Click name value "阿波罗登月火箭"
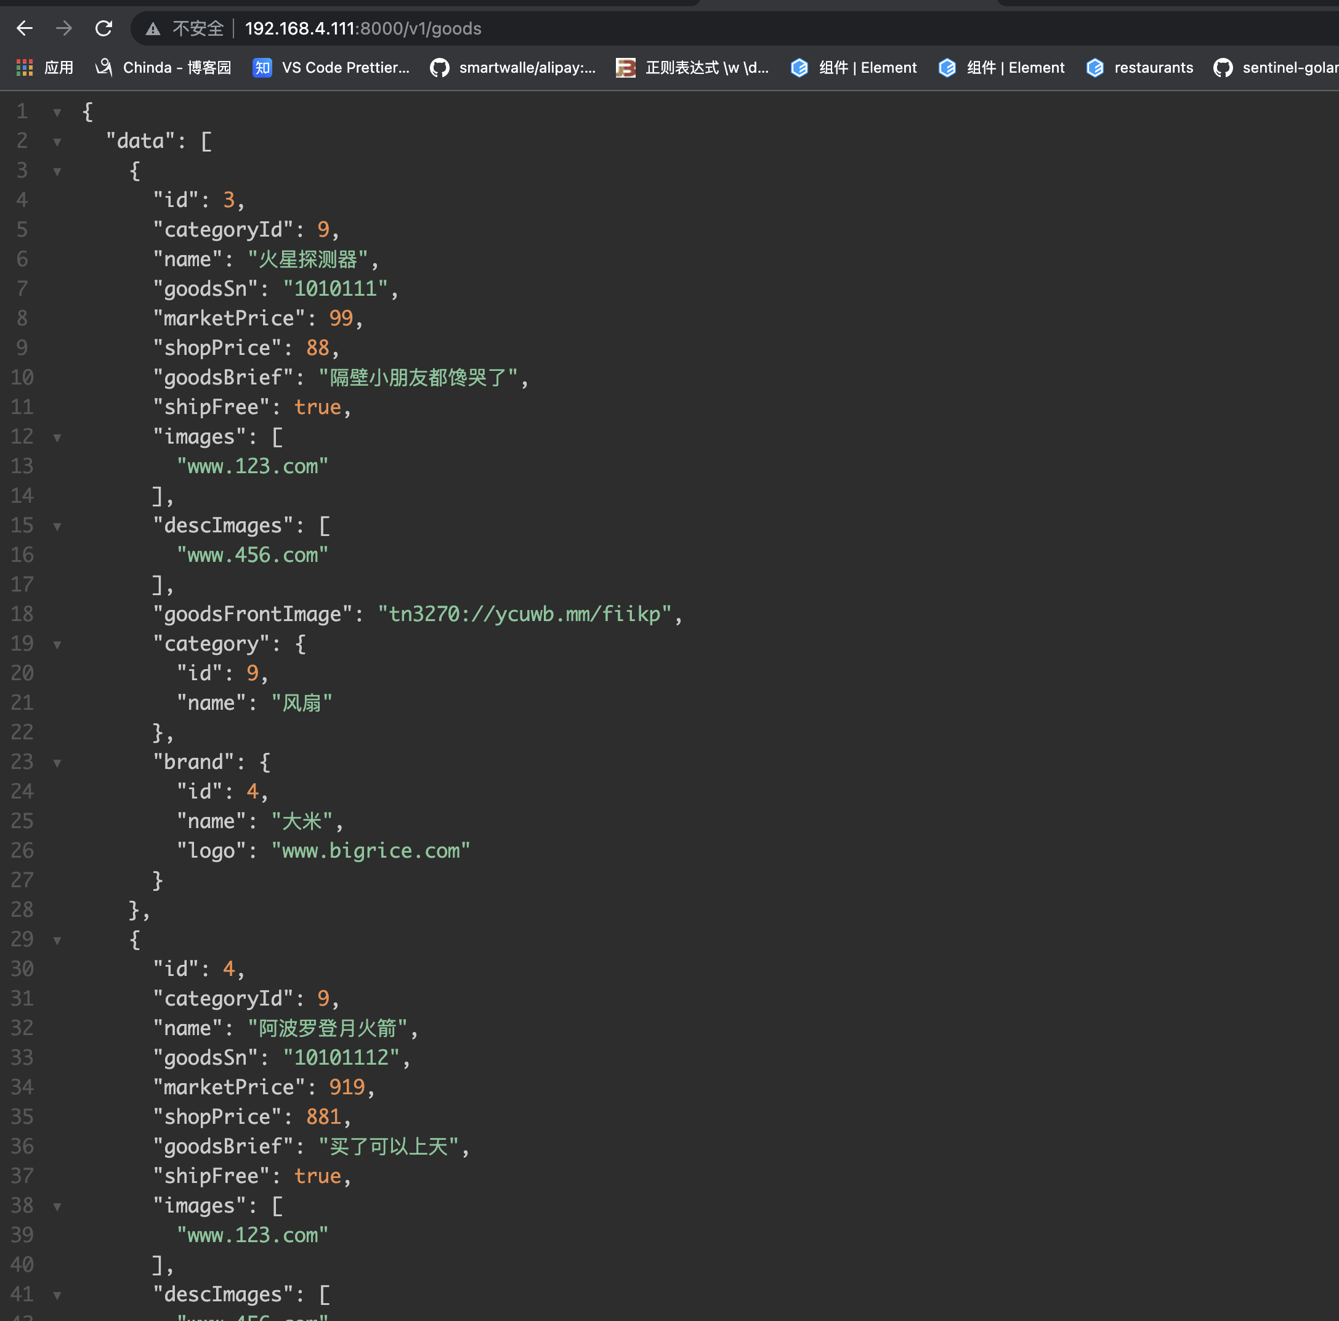Viewport: 1339px width, 1321px height. 328,1028
